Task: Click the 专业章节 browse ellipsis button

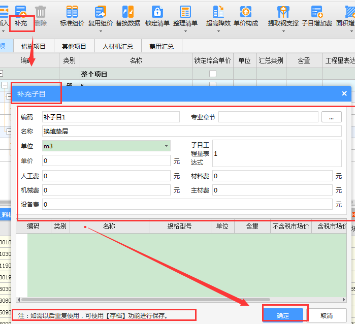Action: (x=331, y=117)
